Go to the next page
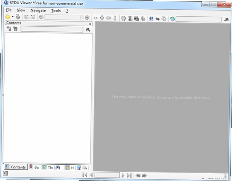 (123, 175)
